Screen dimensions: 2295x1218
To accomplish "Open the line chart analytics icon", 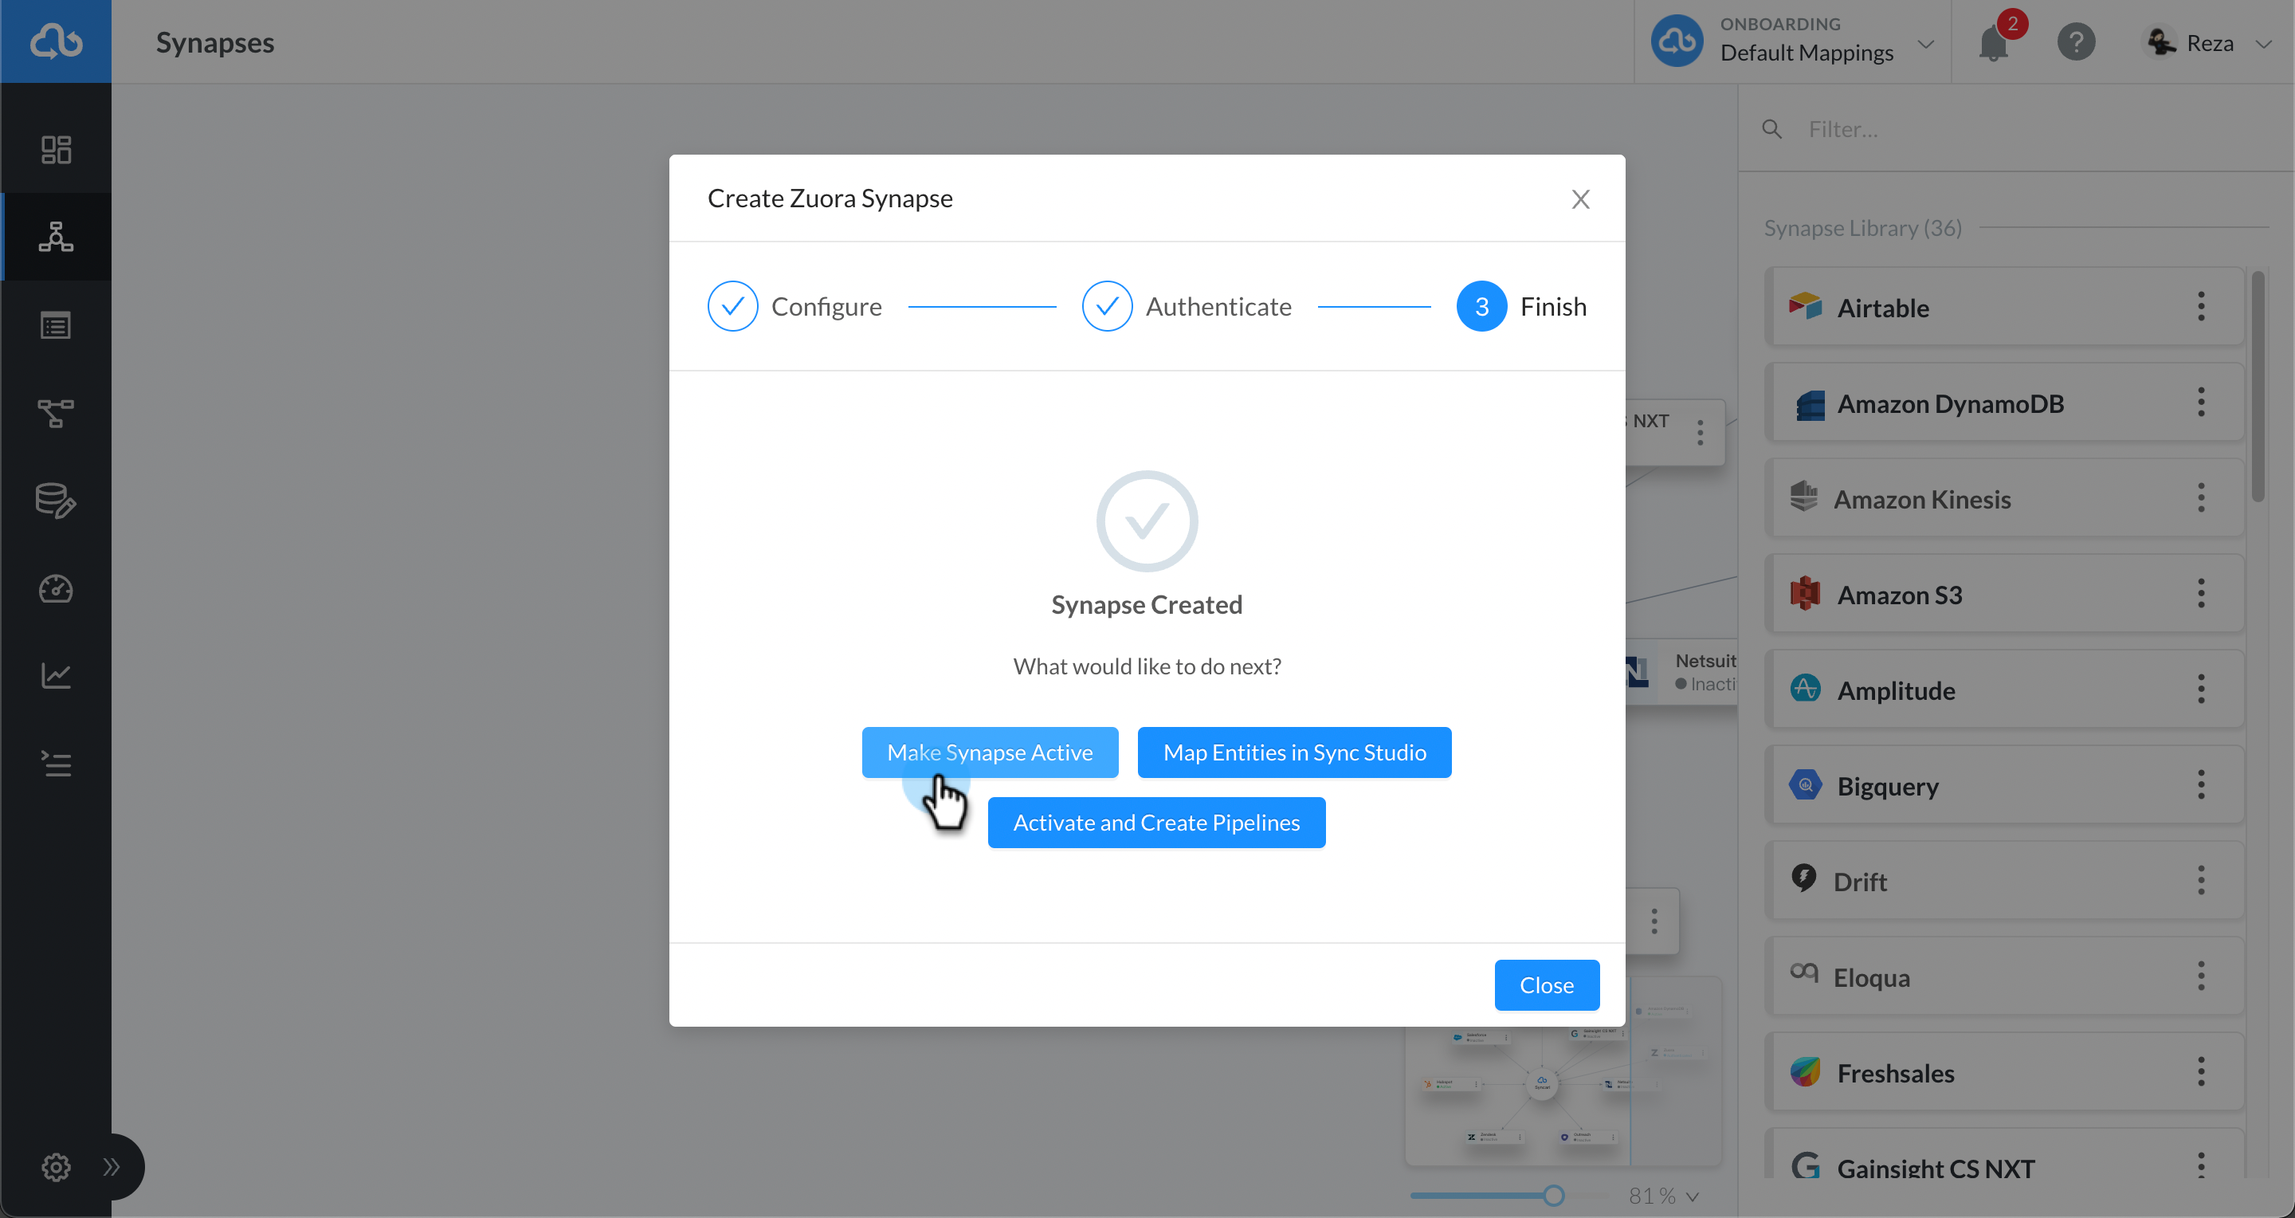I will tap(55, 675).
